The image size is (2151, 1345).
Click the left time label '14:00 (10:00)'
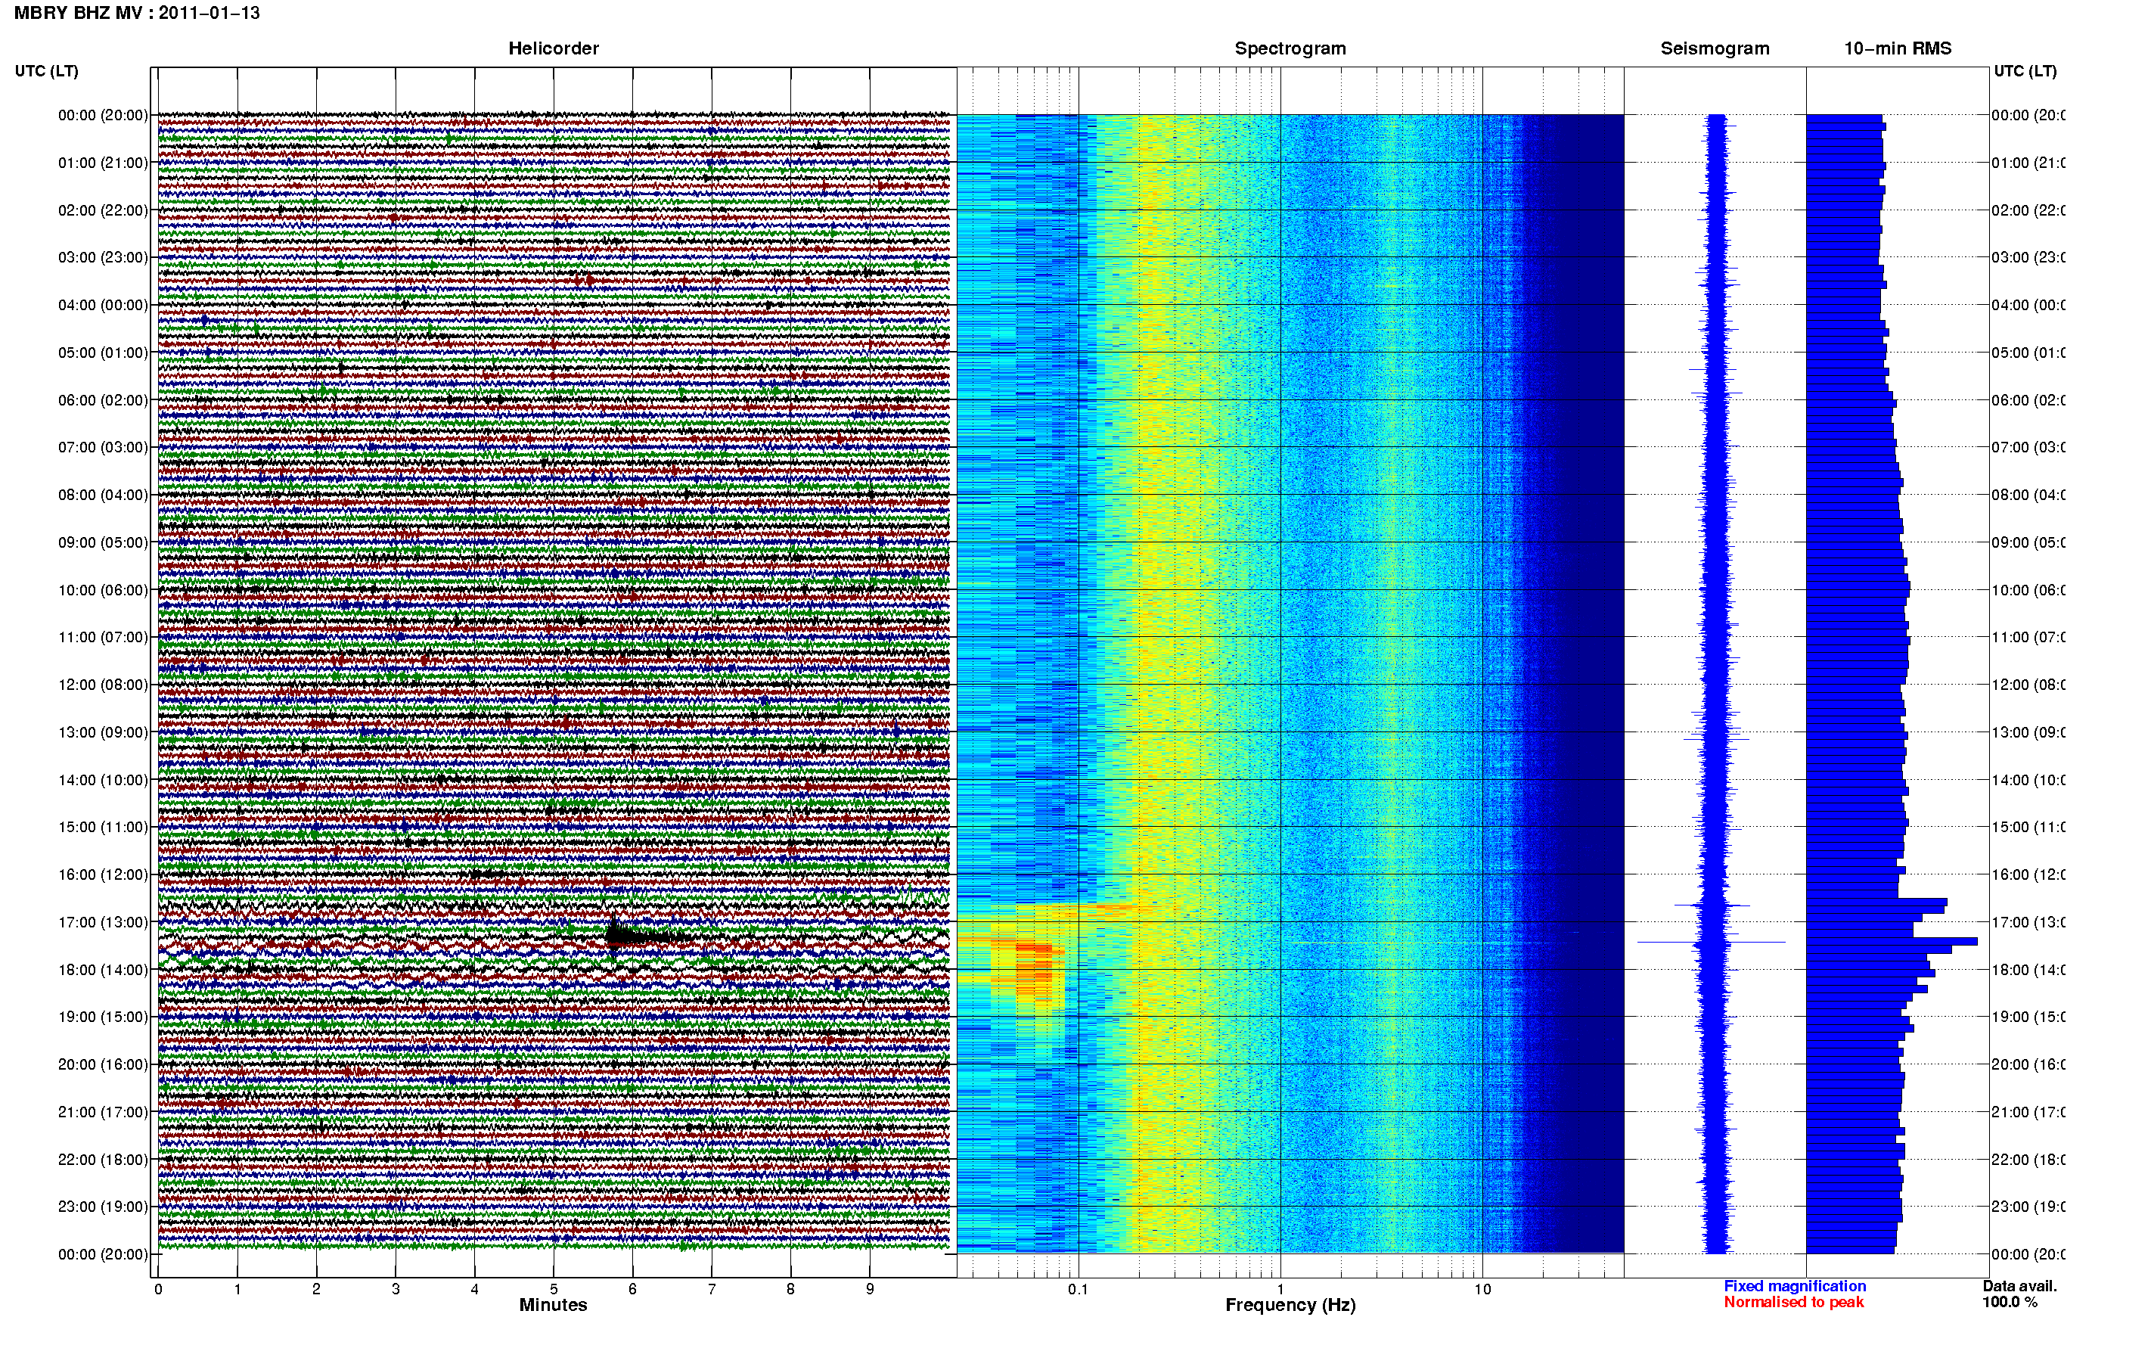[103, 780]
